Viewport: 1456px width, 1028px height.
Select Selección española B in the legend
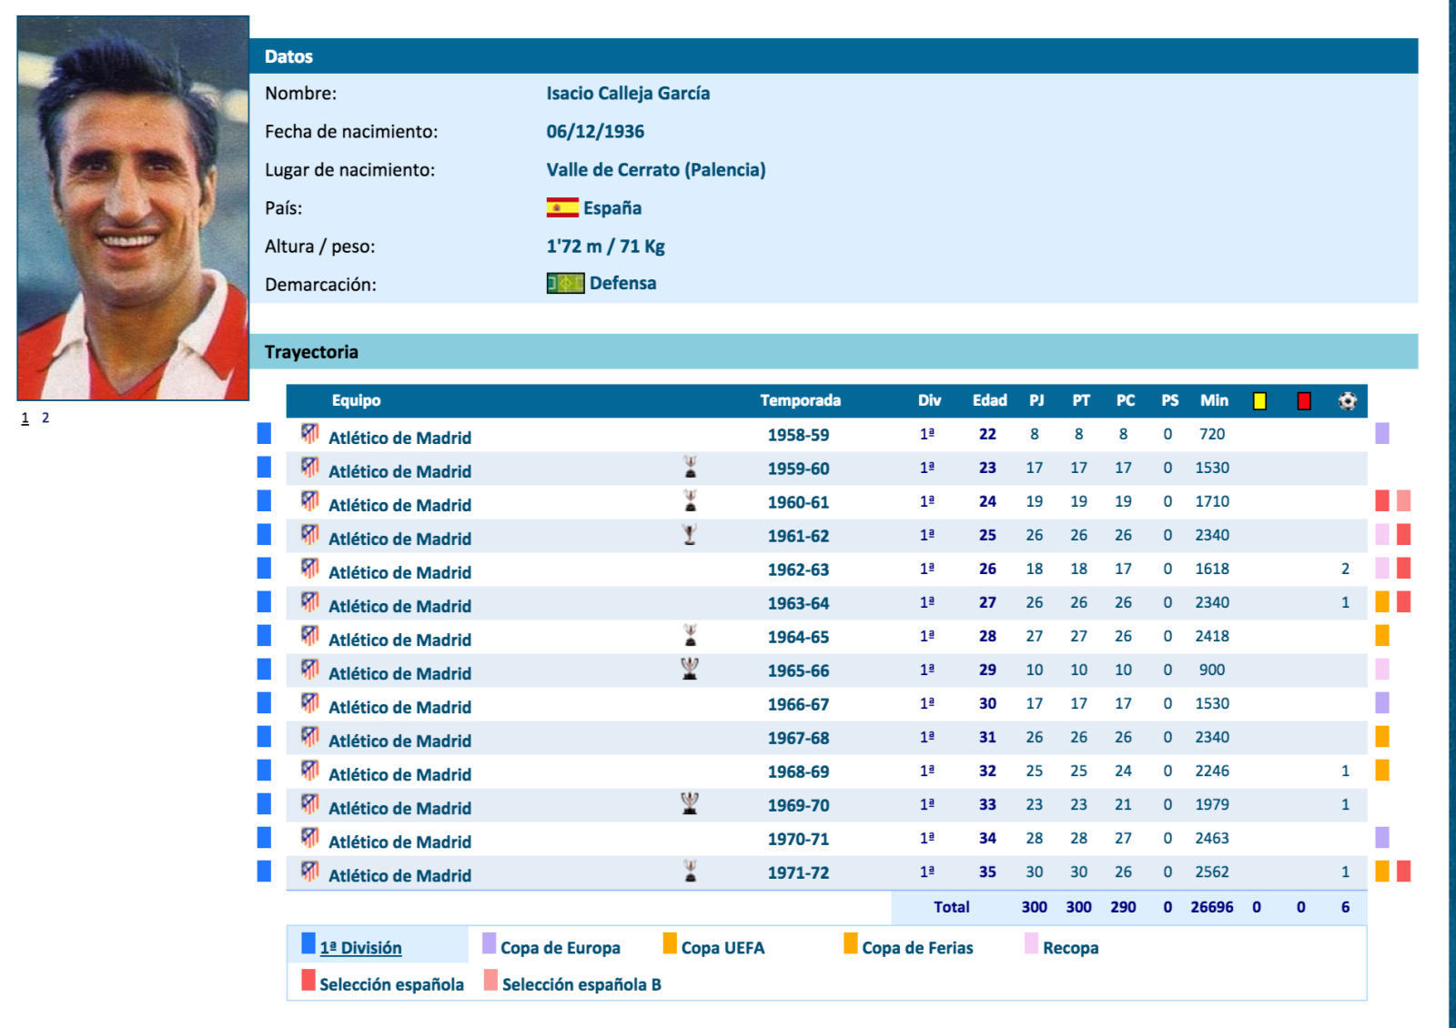pos(581,984)
